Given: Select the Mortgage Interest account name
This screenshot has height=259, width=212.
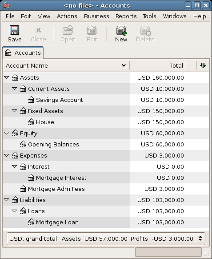Looking at the screenshot, I should (61, 178).
